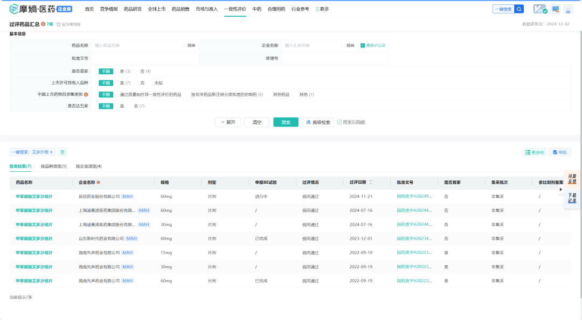Open the VIP badge icon

point(540,9)
